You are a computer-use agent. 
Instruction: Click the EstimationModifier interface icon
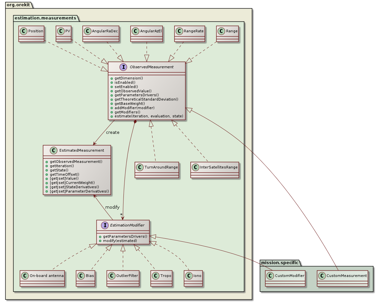(104, 226)
